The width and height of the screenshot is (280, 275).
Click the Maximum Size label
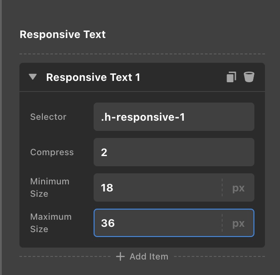51,223
